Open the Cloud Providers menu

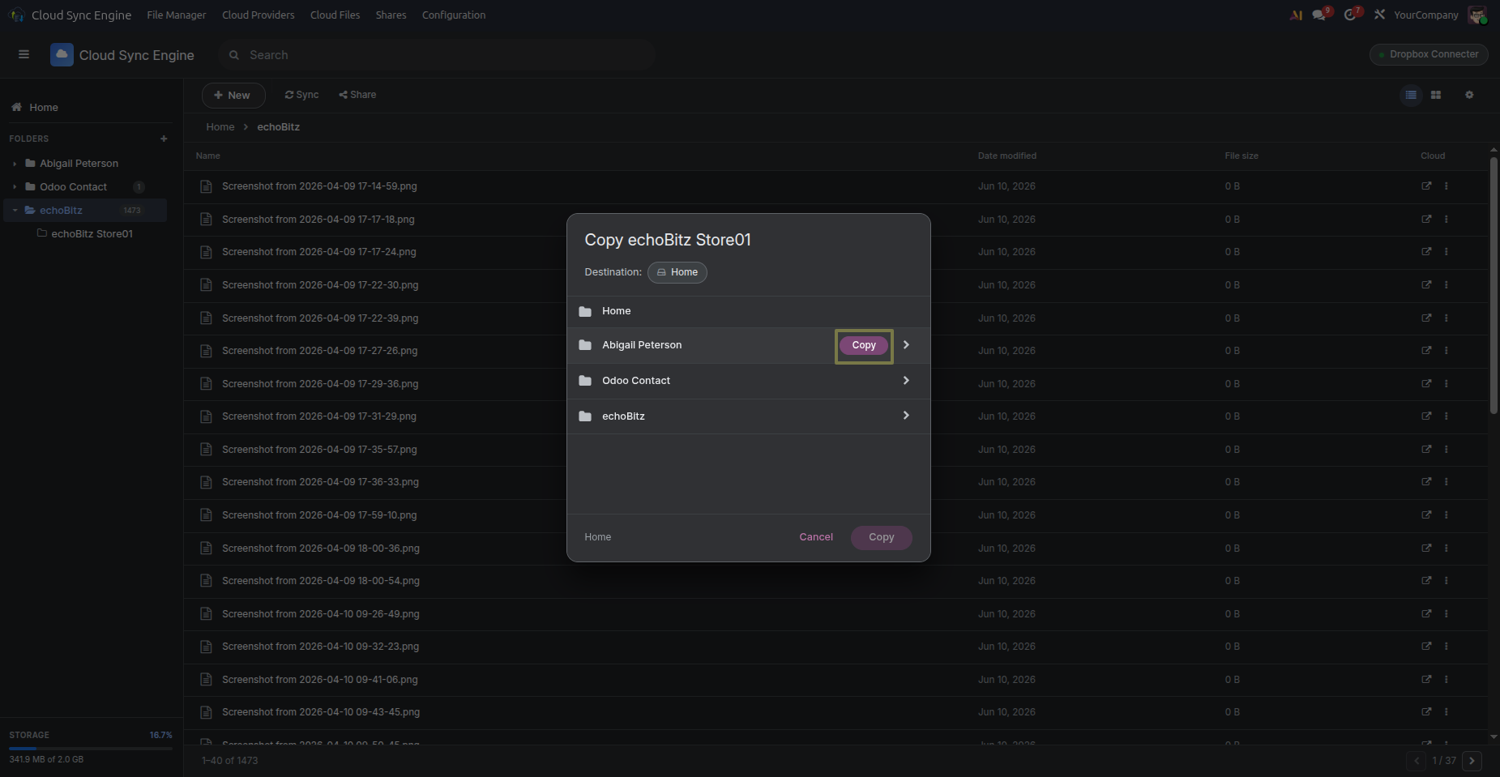(259, 15)
